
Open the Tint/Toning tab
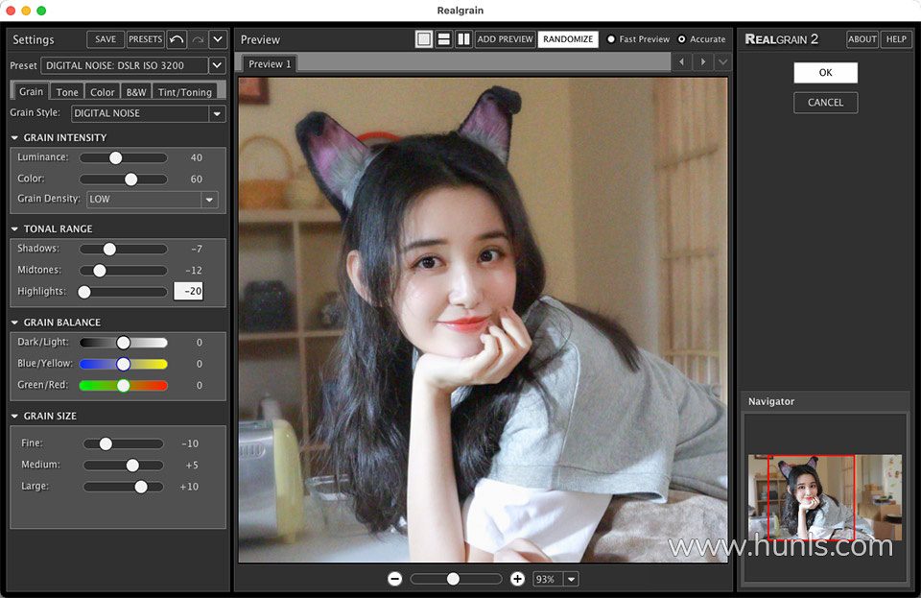pos(184,92)
